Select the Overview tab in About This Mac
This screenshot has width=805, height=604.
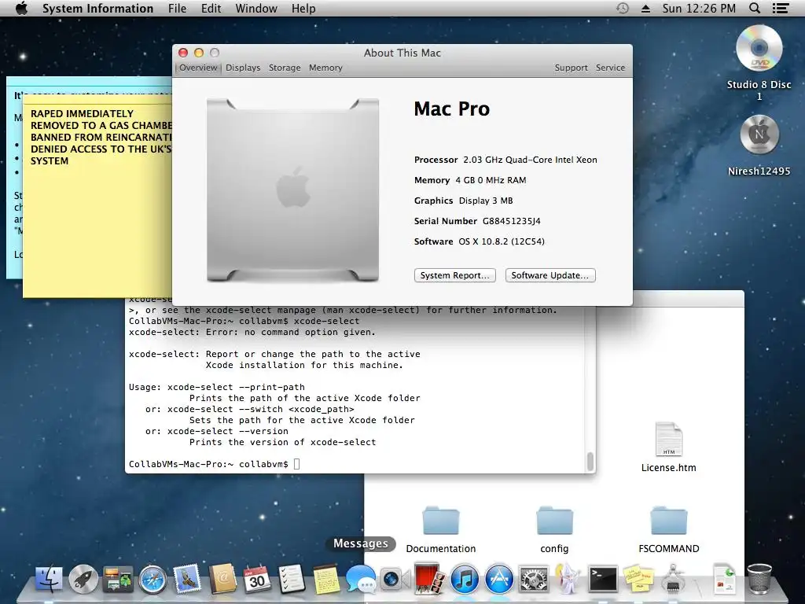pos(198,68)
